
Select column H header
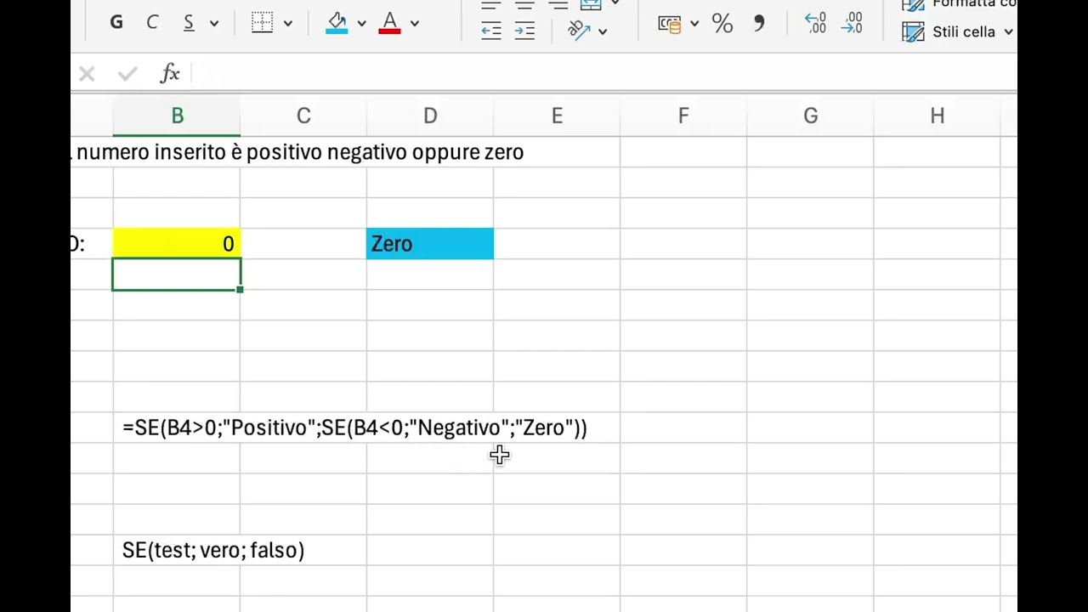[937, 116]
